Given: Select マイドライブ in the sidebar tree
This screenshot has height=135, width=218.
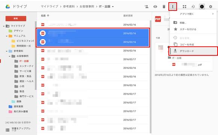Looking at the screenshot, I should point(18,26).
